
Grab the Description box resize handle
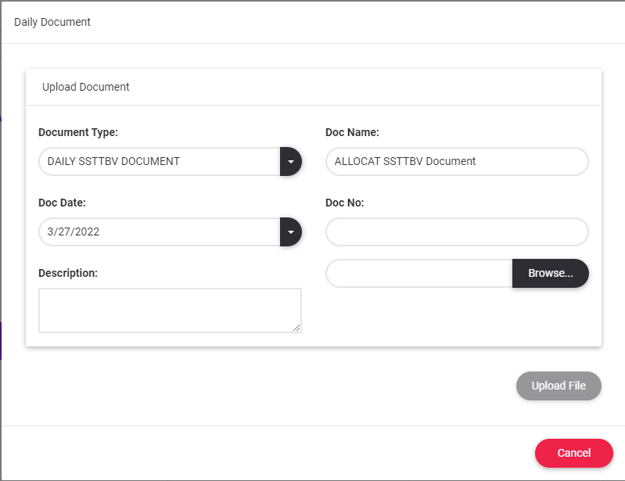[x=296, y=328]
